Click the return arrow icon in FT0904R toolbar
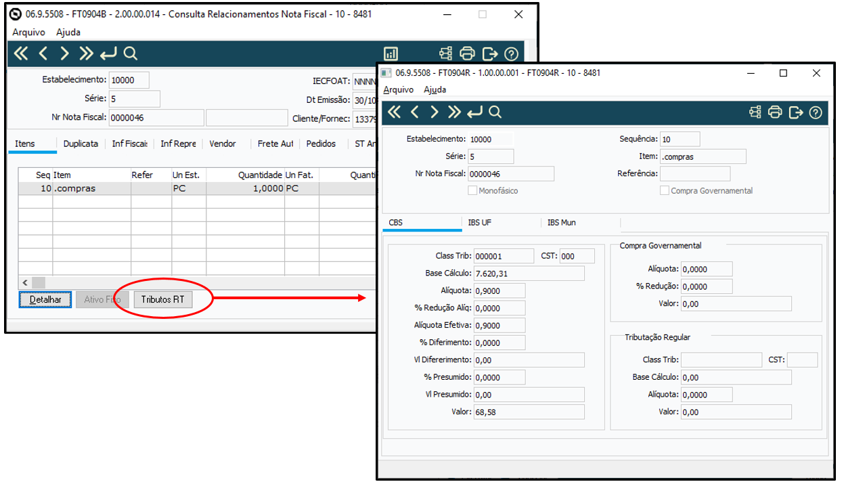 (475, 112)
